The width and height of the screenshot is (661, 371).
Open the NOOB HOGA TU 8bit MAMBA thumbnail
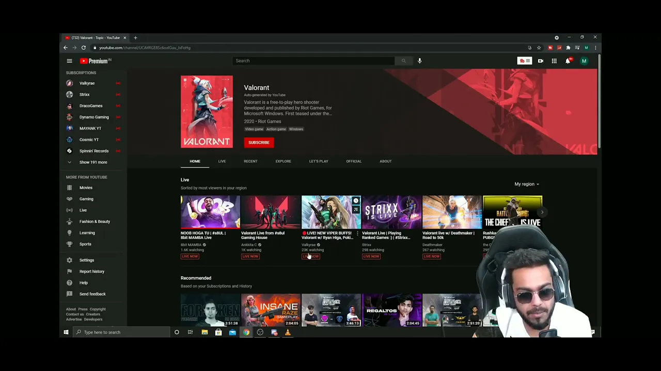pyautogui.click(x=210, y=212)
